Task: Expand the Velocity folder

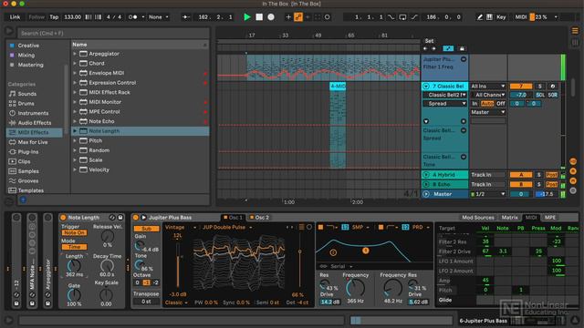Action: click(75, 169)
